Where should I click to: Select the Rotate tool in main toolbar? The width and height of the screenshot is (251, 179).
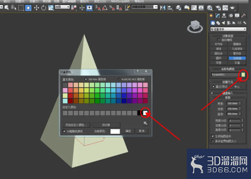[44, 8]
